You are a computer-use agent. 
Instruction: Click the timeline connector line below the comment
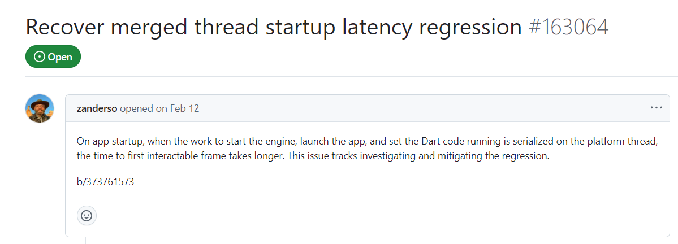point(85,241)
